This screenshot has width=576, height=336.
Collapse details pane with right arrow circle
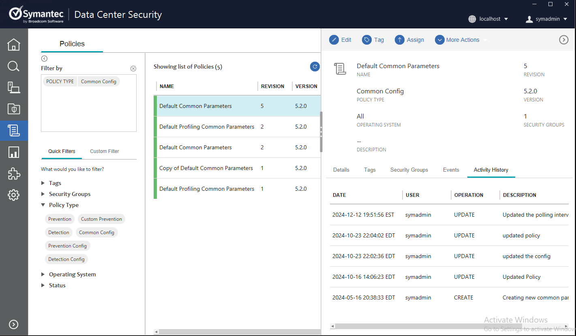563,40
